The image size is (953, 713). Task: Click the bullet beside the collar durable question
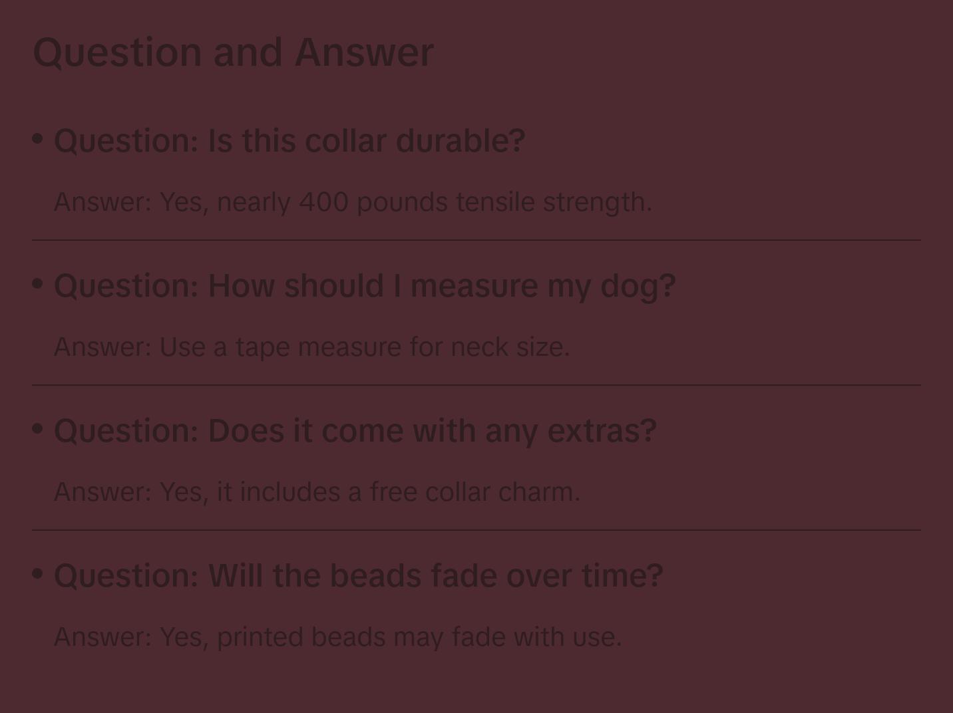coord(38,139)
